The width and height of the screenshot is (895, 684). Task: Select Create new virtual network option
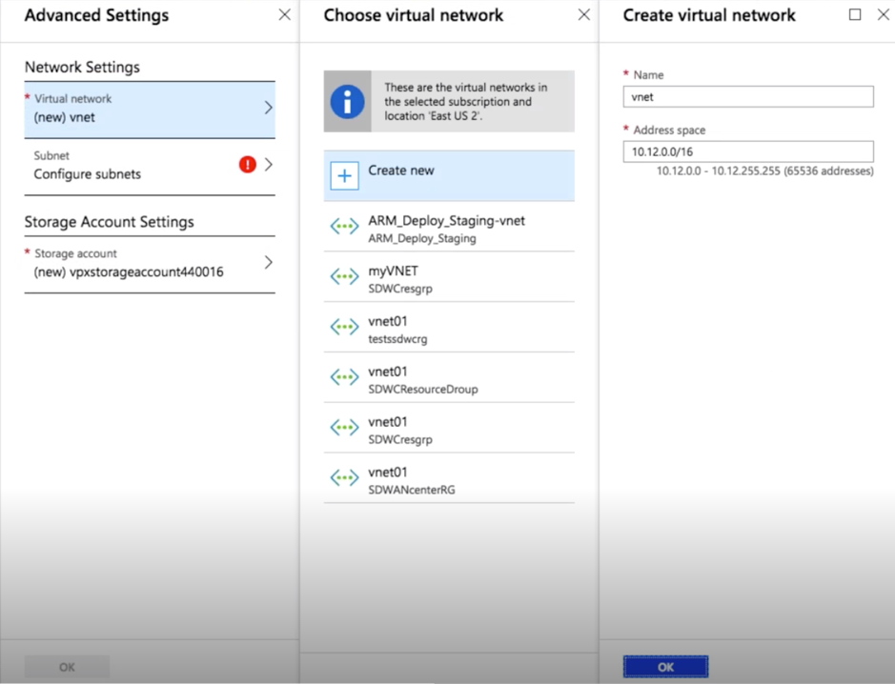click(x=449, y=175)
